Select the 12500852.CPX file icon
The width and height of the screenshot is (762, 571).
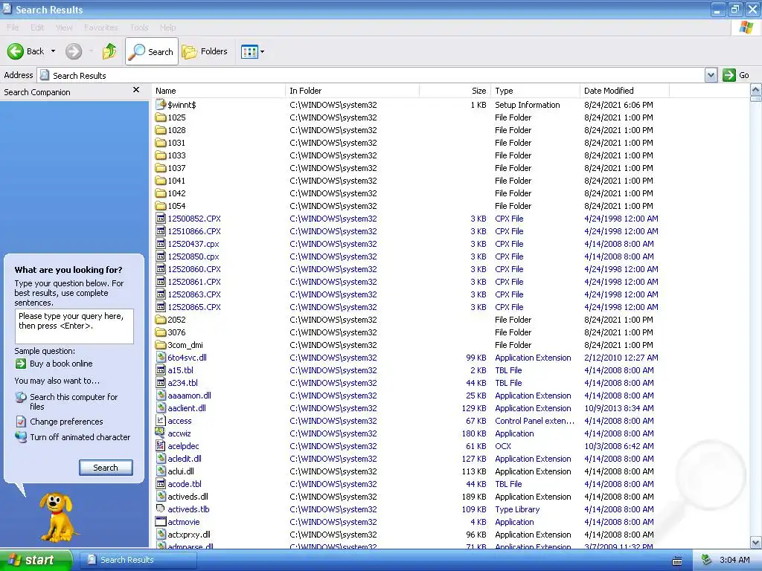(161, 218)
